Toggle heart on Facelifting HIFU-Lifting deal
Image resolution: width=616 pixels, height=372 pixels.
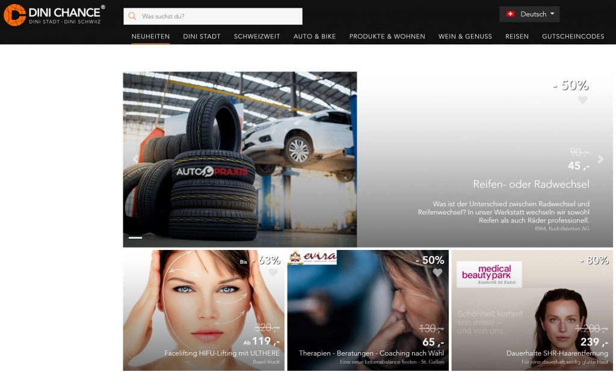273,273
